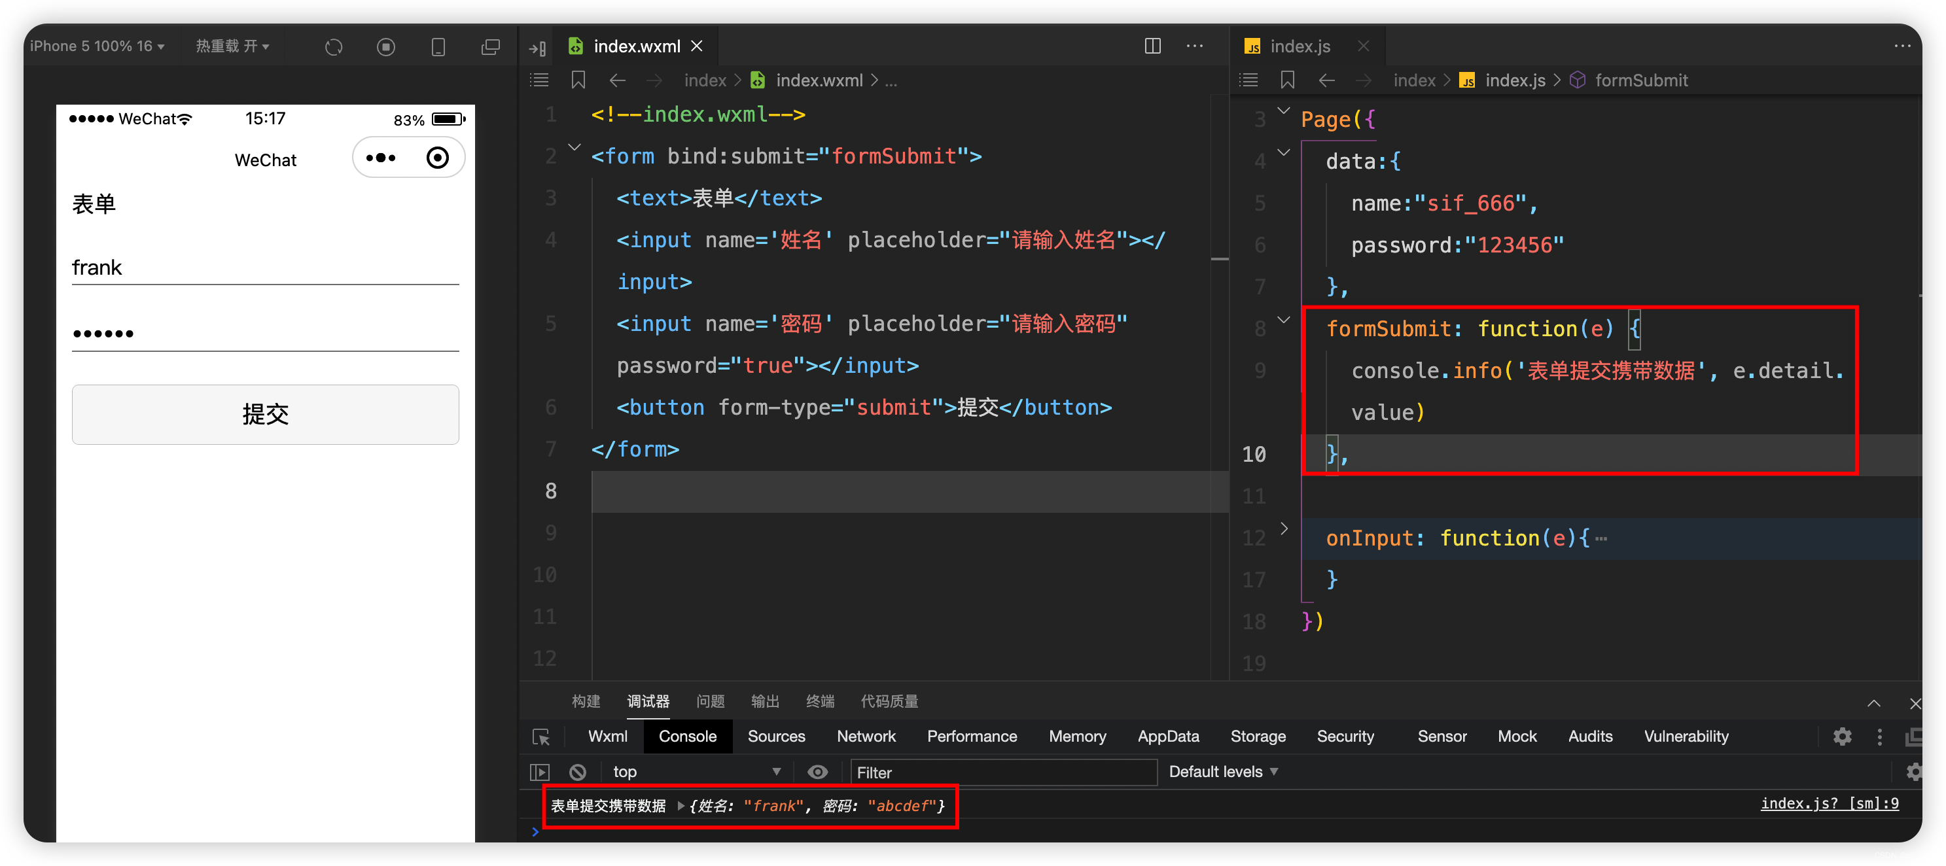Select the Network tab in debugger
1946x866 pixels.
coord(868,737)
